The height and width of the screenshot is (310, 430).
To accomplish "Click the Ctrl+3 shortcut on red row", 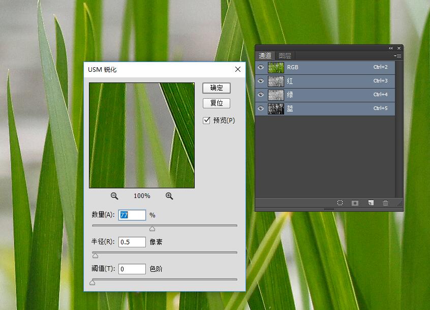I will point(380,81).
